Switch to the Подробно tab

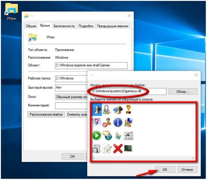coord(86,26)
